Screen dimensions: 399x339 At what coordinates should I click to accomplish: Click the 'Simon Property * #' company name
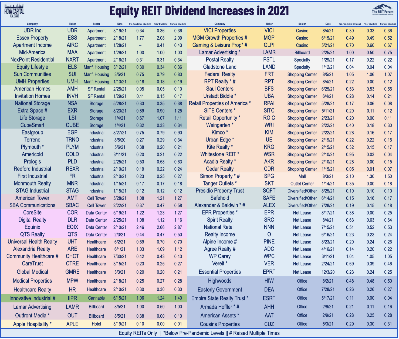click(x=220, y=176)
